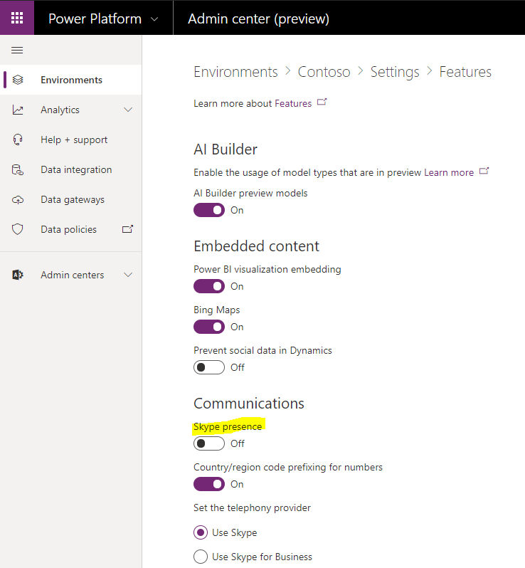525x568 pixels.
Task: Toggle Power BI visualization embedding switch
Action: pos(209,286)
